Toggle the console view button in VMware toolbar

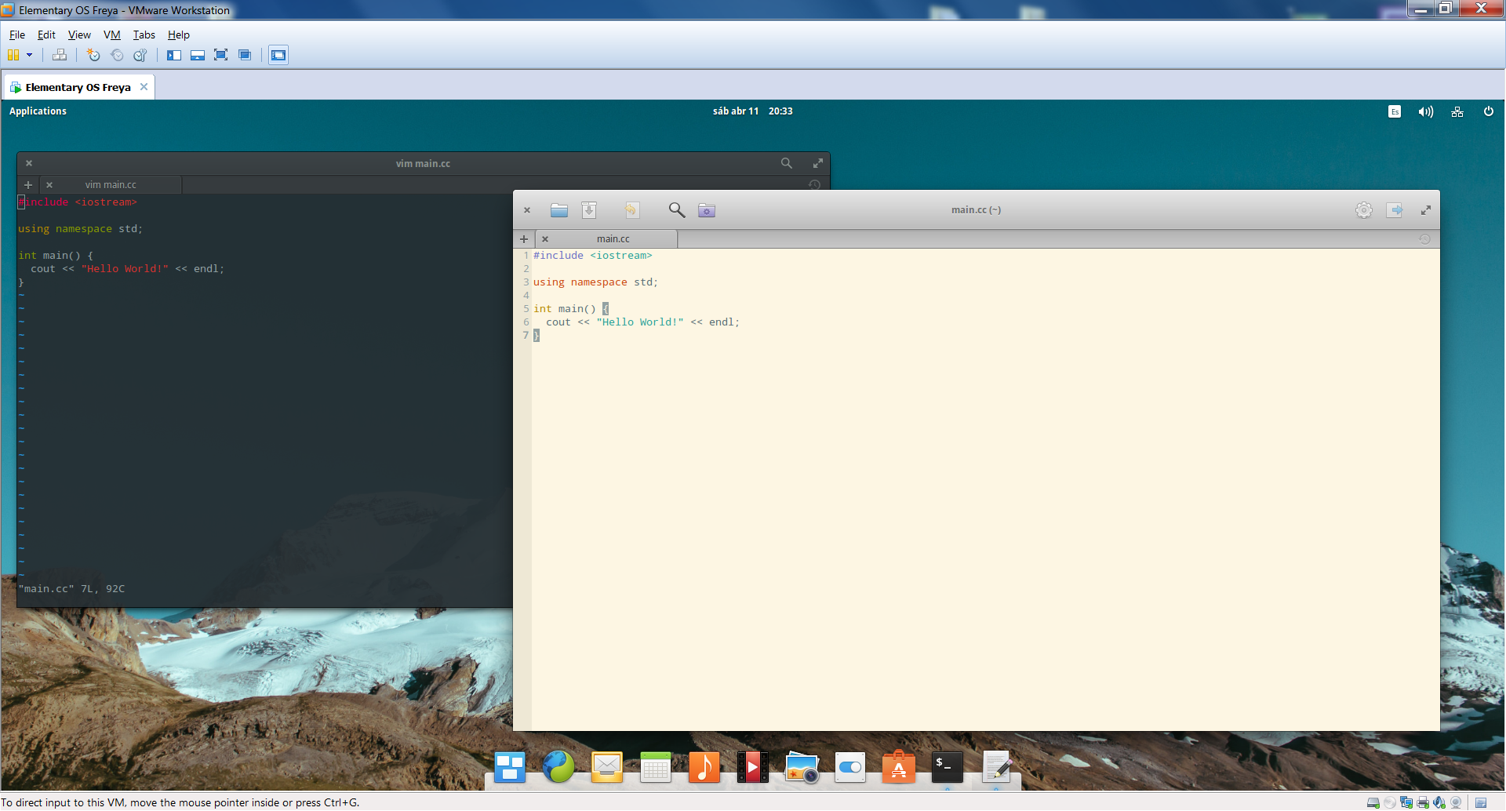click(x=278, y=55)
